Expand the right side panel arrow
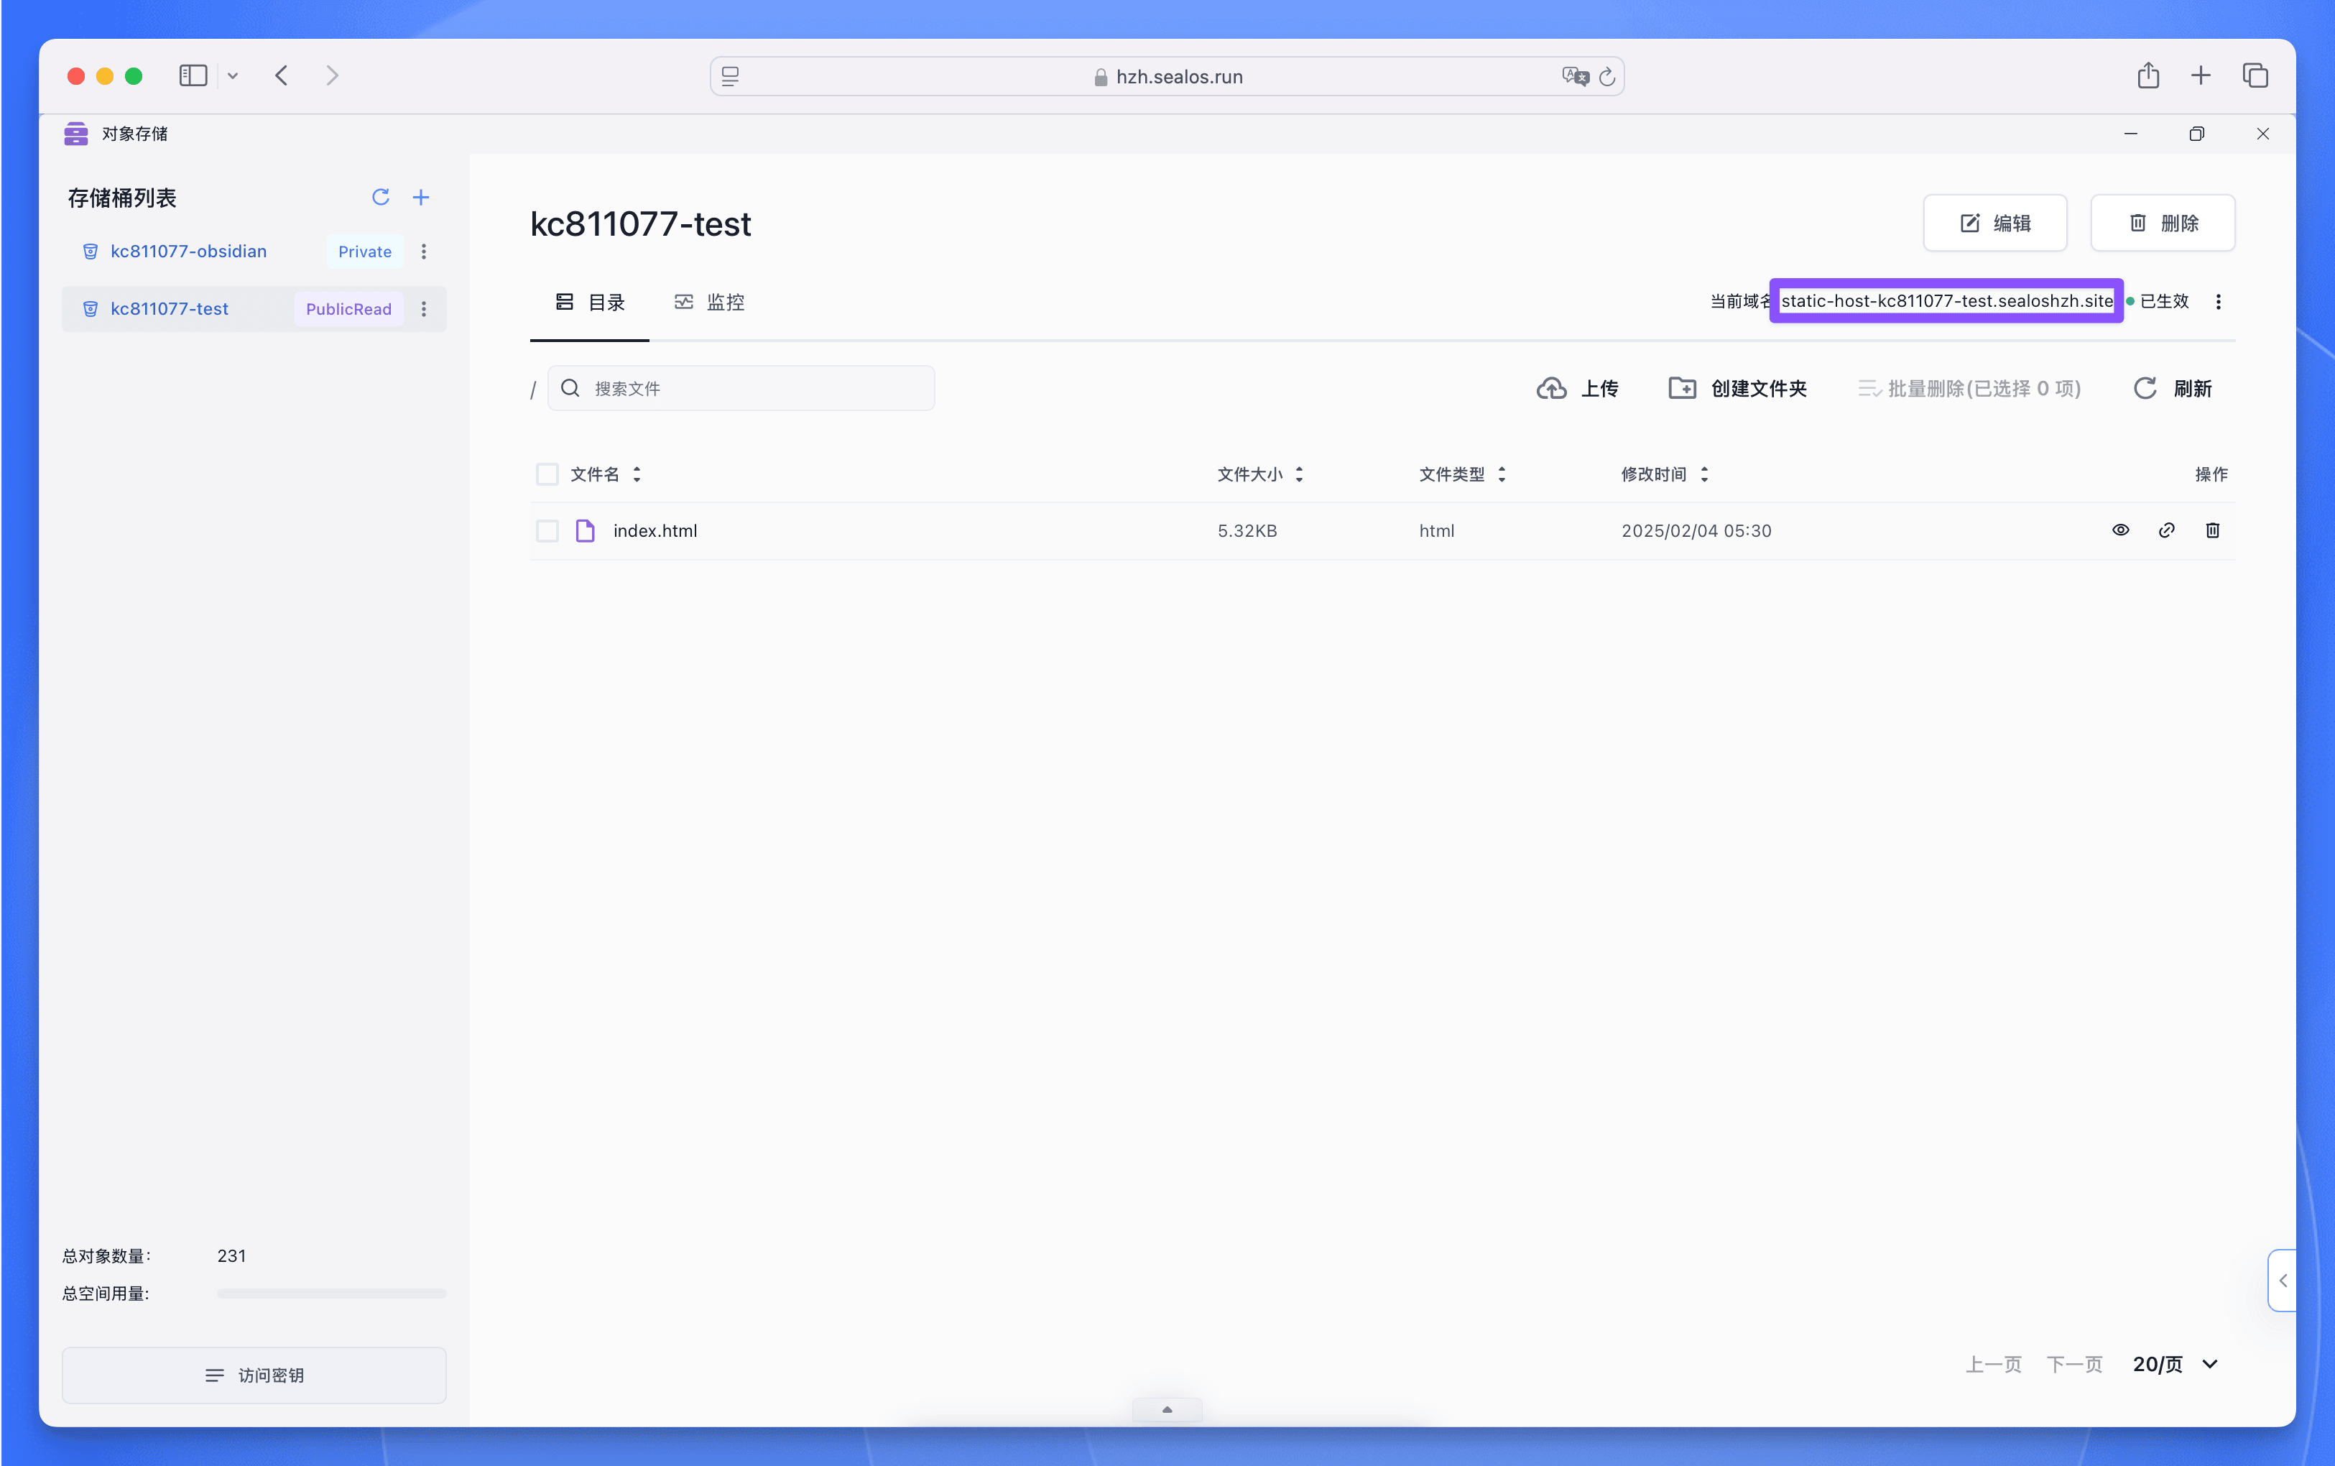This screenshot has width=2335, height=1466. point(2283,1281)
